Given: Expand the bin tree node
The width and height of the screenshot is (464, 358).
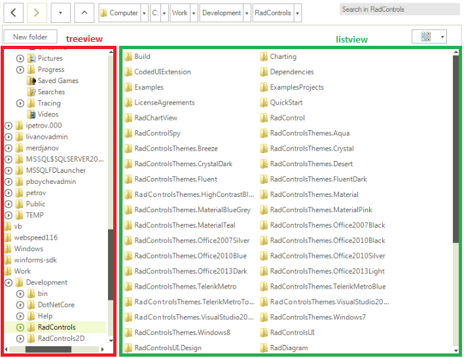Looking at the screenshot, I should 20,294.
